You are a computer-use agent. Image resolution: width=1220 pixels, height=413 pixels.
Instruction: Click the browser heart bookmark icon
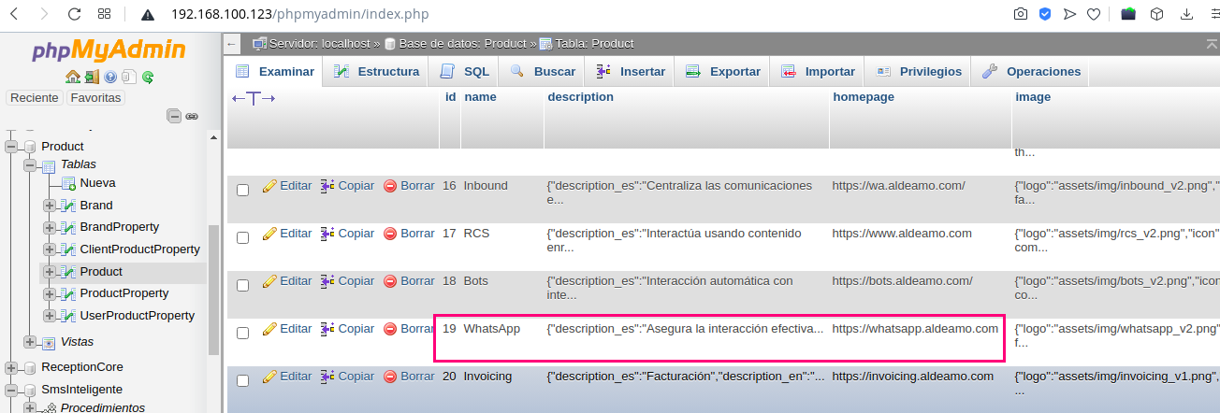[1094, 14]
